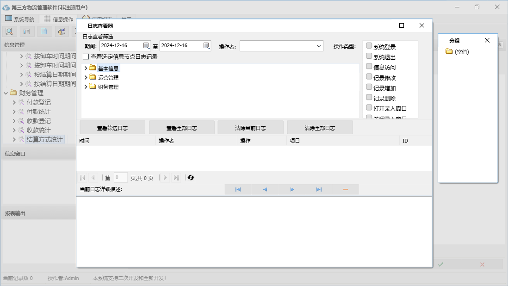
Task: Open the 信息窗口 panel header
Action: point(38,154)
